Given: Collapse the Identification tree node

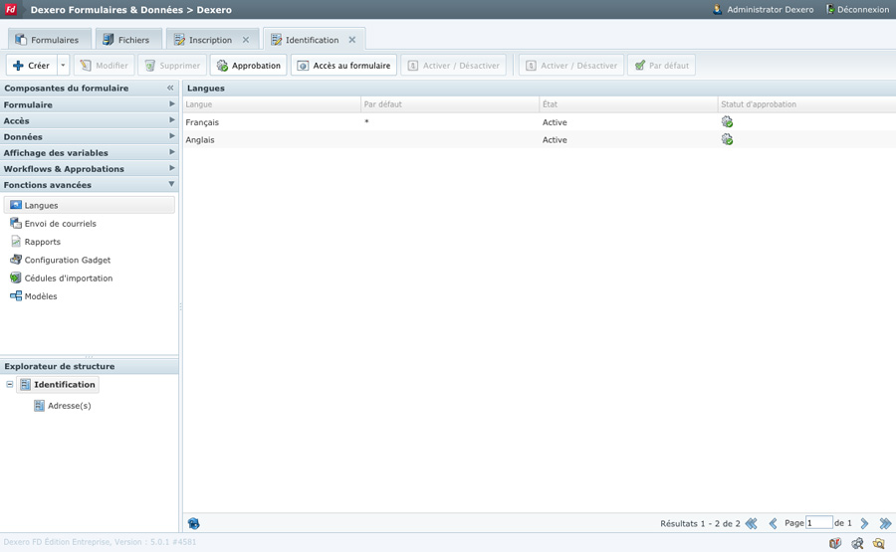Looking at the screenshot, I should coord(10,385).
